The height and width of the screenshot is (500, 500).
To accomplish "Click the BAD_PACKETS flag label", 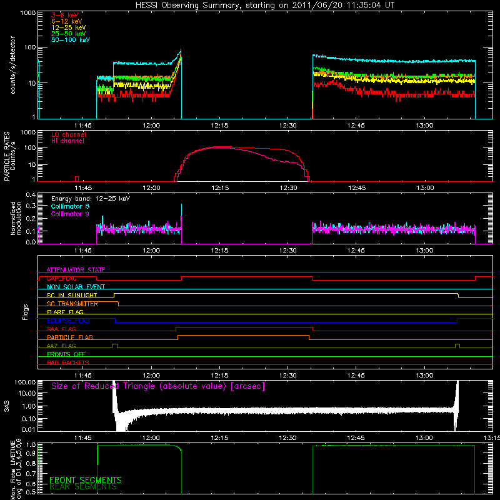I will point(68,362).
